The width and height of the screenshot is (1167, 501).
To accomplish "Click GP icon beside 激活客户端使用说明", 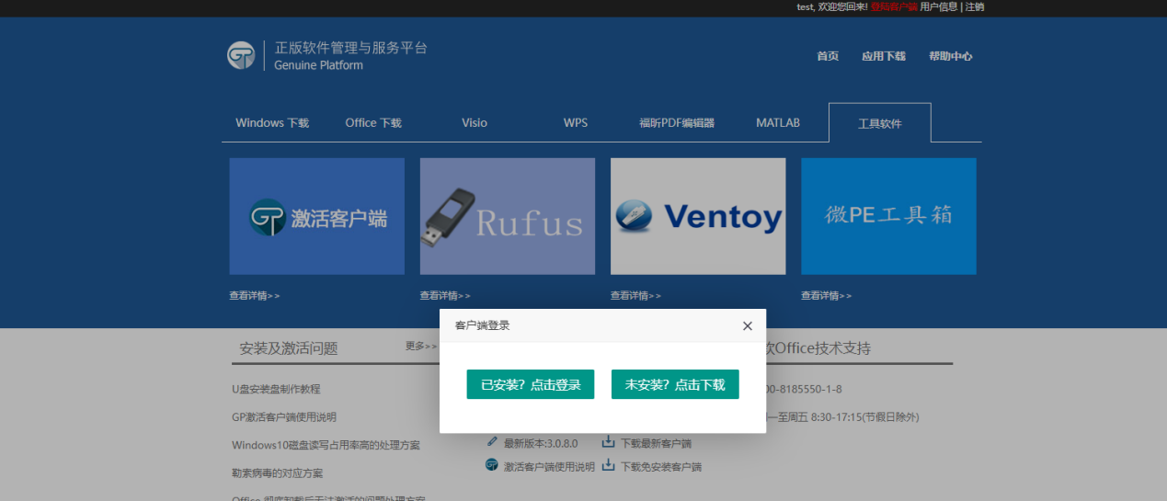I will point(491,465).
